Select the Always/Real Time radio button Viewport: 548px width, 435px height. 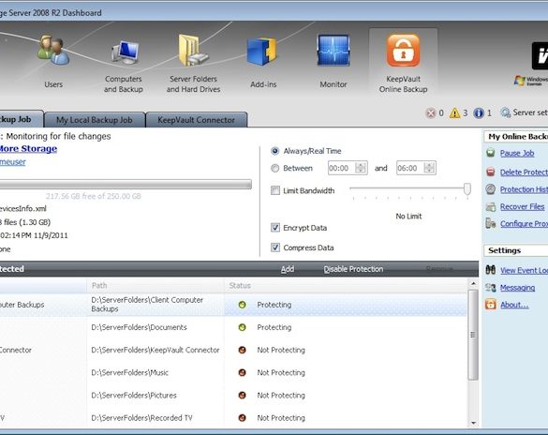pos(275,151)
